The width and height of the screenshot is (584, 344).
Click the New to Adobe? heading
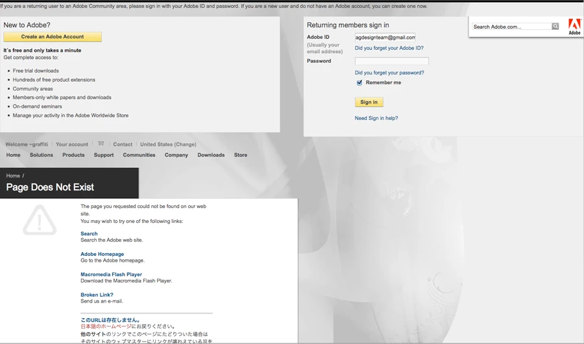[x=27, y=25]
